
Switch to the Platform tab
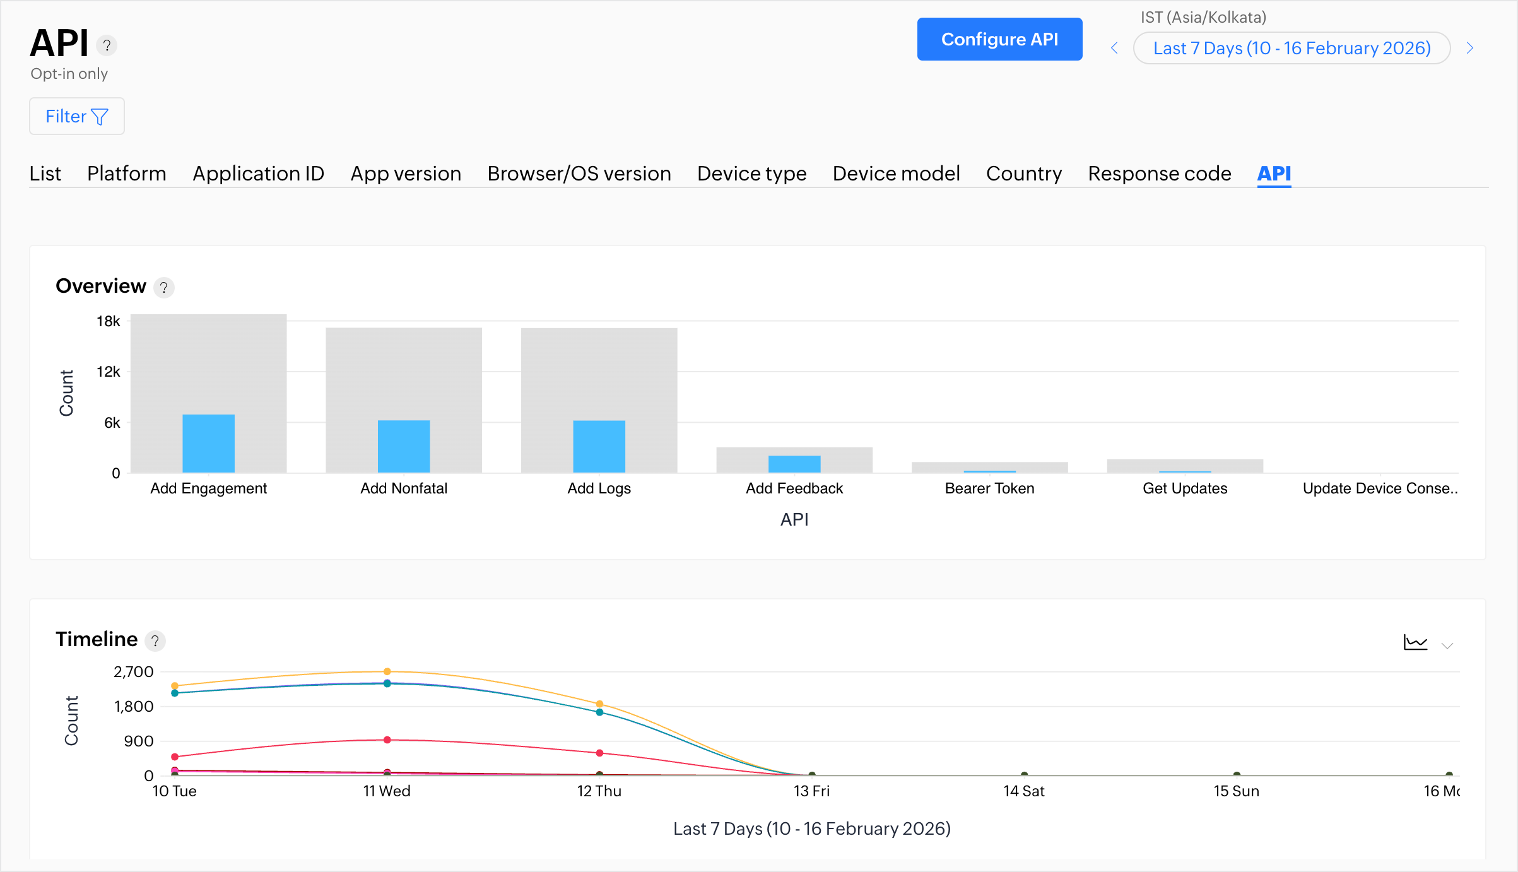coord(126,174)
